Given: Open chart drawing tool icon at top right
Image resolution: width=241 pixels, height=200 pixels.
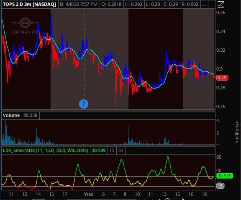Looking at the screenshot, I should (221, 4).
